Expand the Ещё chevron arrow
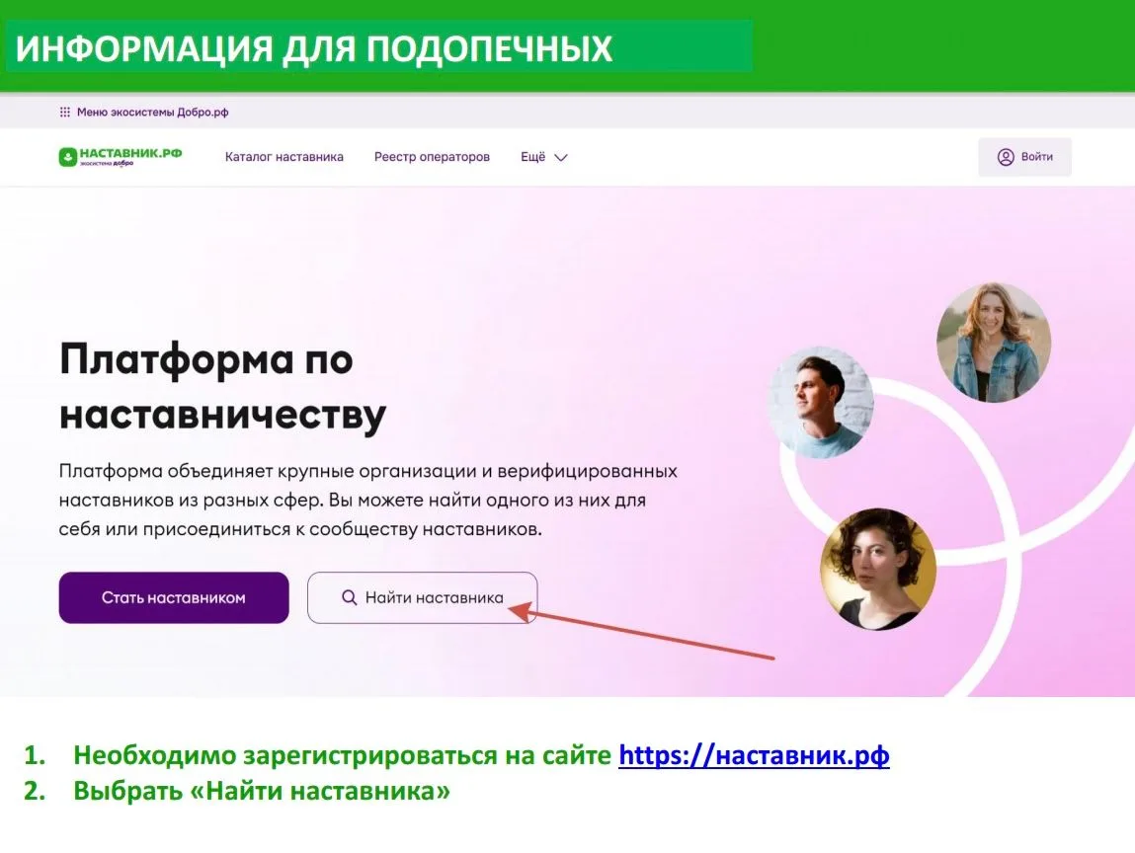The image size is (1135, 853). coord(561,158)
